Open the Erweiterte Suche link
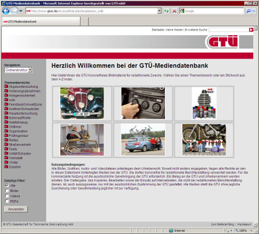This screenshot has width=259, height=234. 196,30
